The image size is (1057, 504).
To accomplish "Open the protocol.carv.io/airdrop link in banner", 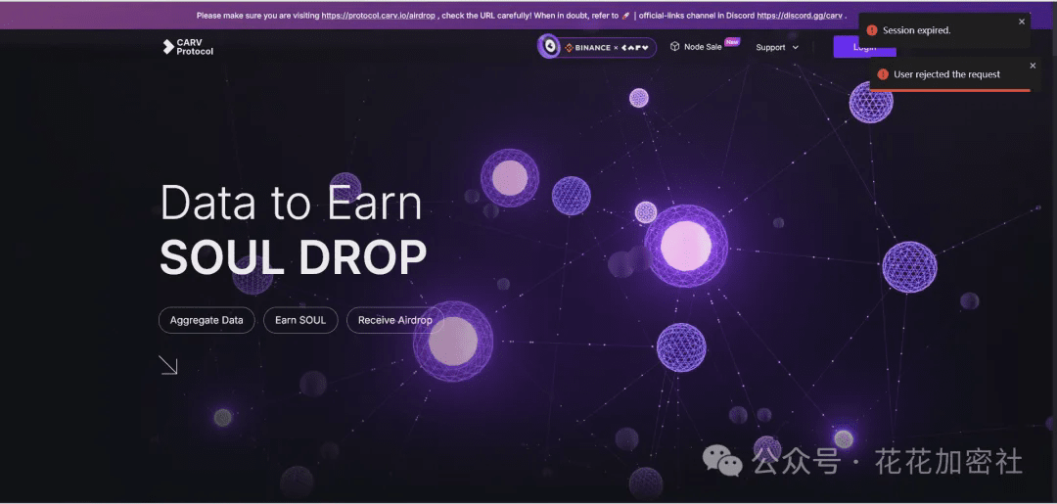I will 380,15.
